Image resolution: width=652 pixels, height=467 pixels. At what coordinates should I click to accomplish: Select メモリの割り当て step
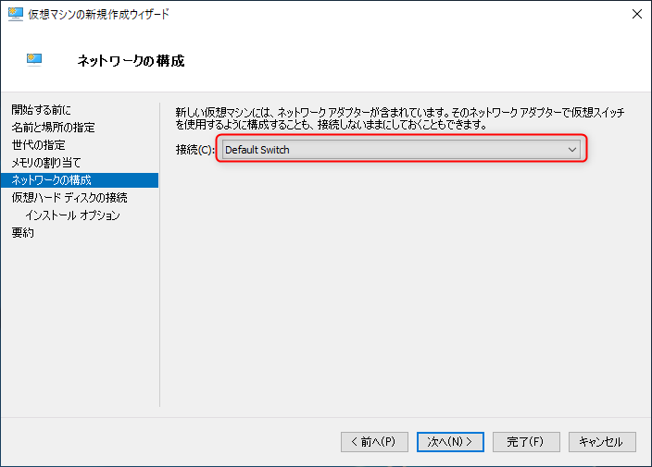[x=45, y=163]
